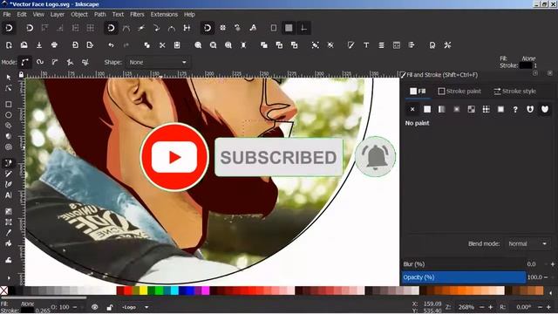Screen dimensions: 558x314
Task: Open the Logo layer selector dropdown
Action: pos(135,307)
